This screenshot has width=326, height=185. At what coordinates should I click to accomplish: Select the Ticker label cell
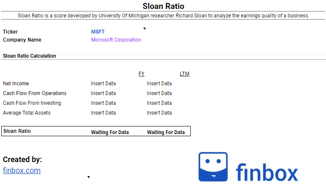[x=11, y=32]
